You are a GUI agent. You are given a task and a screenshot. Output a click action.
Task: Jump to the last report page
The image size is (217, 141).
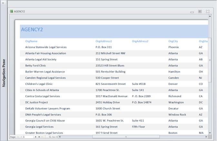click(39, 137)
